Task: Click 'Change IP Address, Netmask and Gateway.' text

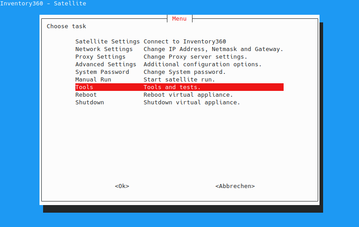Action: [x=214, y=49]
